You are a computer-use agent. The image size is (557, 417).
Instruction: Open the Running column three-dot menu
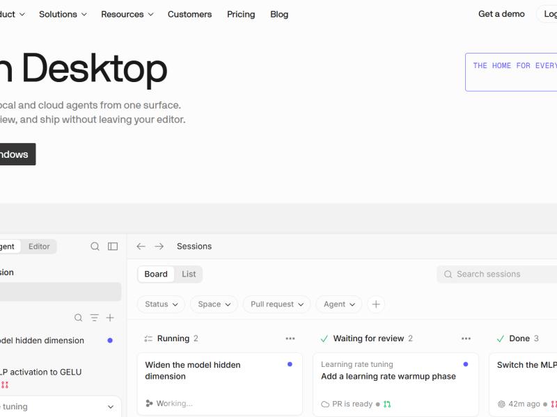[x=290, y=338]
